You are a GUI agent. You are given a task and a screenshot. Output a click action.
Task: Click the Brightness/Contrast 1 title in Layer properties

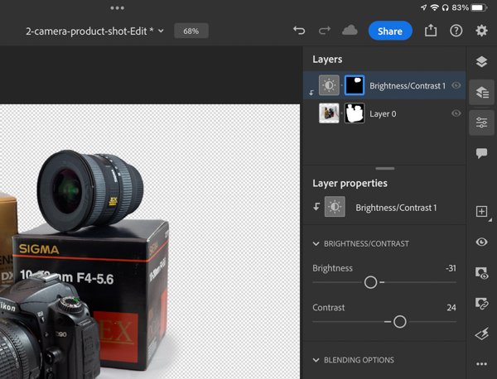click(x=396, y=208)
